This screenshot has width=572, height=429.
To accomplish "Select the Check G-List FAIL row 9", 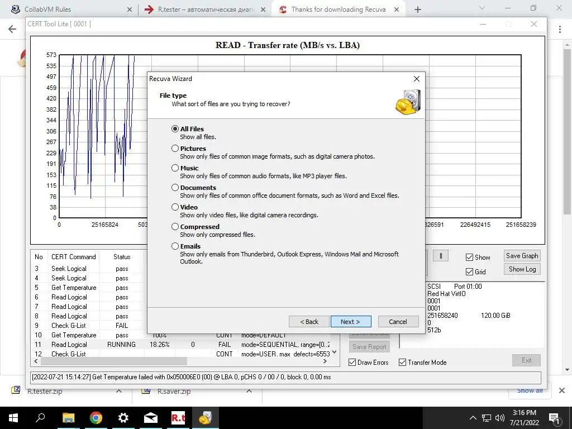I will tap(90, 326).
